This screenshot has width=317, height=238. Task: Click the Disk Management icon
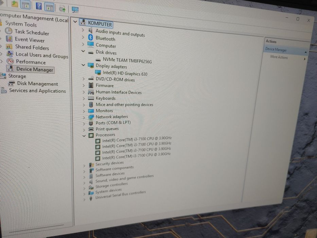pyautogui.click(x=12, y=83)
